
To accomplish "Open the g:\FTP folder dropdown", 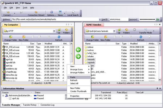I will (54, 31).
